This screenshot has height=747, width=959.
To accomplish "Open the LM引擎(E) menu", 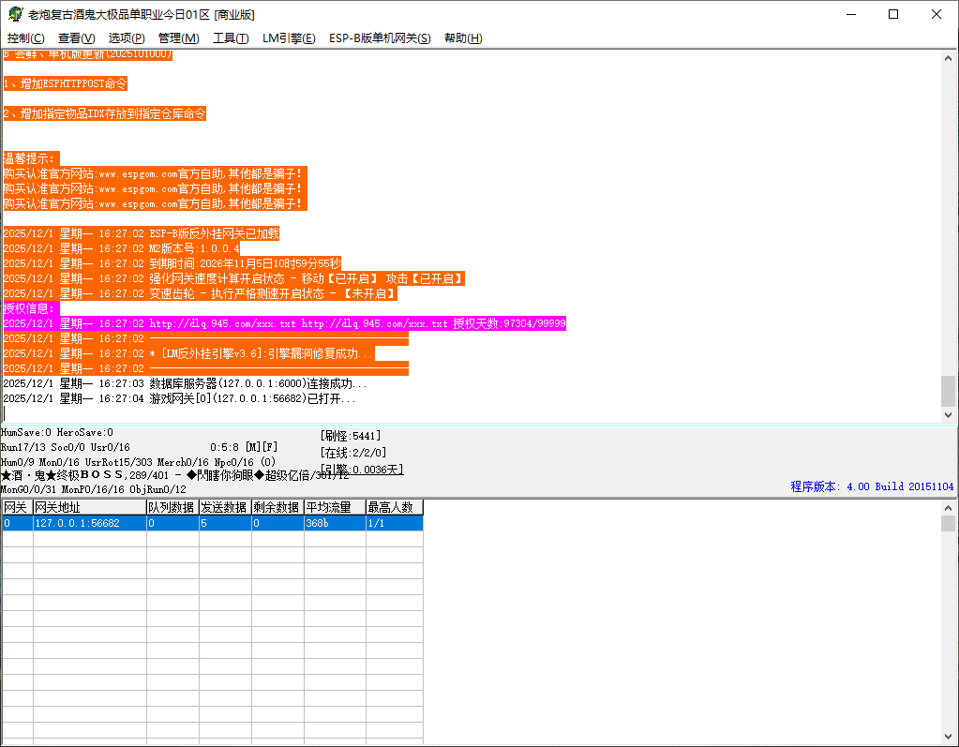I will (x=289, y=38).
